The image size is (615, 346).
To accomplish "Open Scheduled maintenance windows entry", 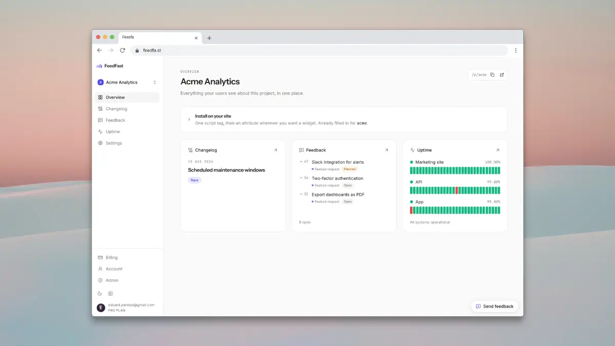I will tap(227, 170).
